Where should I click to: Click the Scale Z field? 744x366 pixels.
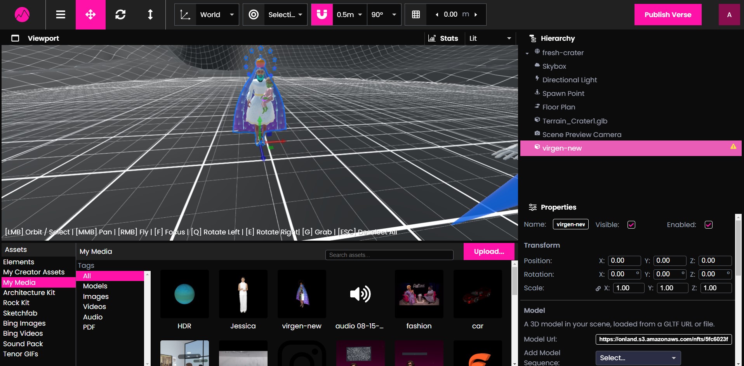coord(716,288)
